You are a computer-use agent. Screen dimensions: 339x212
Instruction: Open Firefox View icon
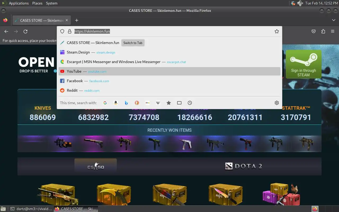(5, 20)
